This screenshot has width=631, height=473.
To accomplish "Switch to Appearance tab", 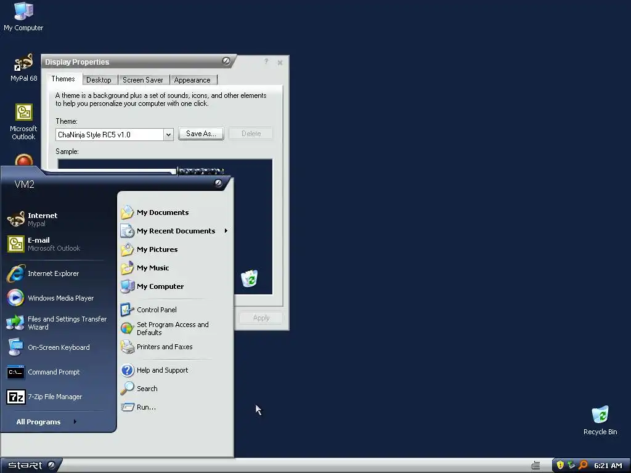I will point(192,79).
